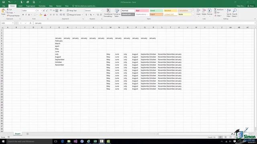Apply the Input cell style

tap(156, 14)
